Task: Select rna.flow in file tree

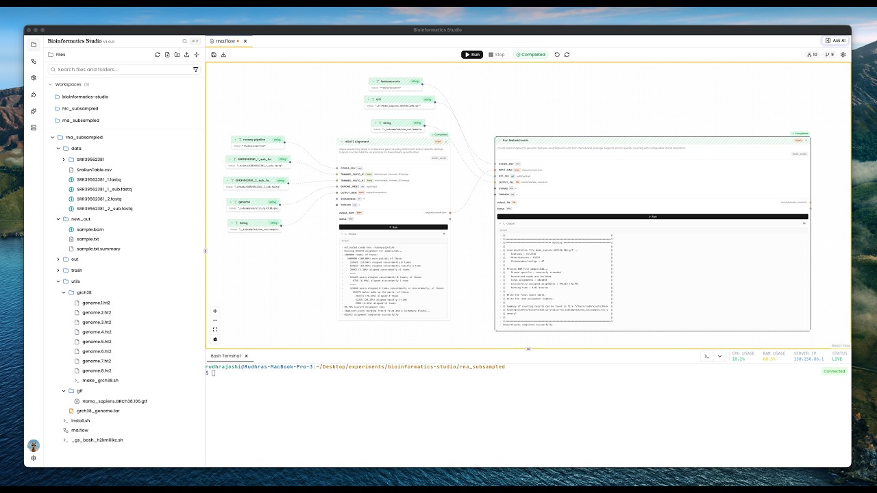Action: coord(79,430)
